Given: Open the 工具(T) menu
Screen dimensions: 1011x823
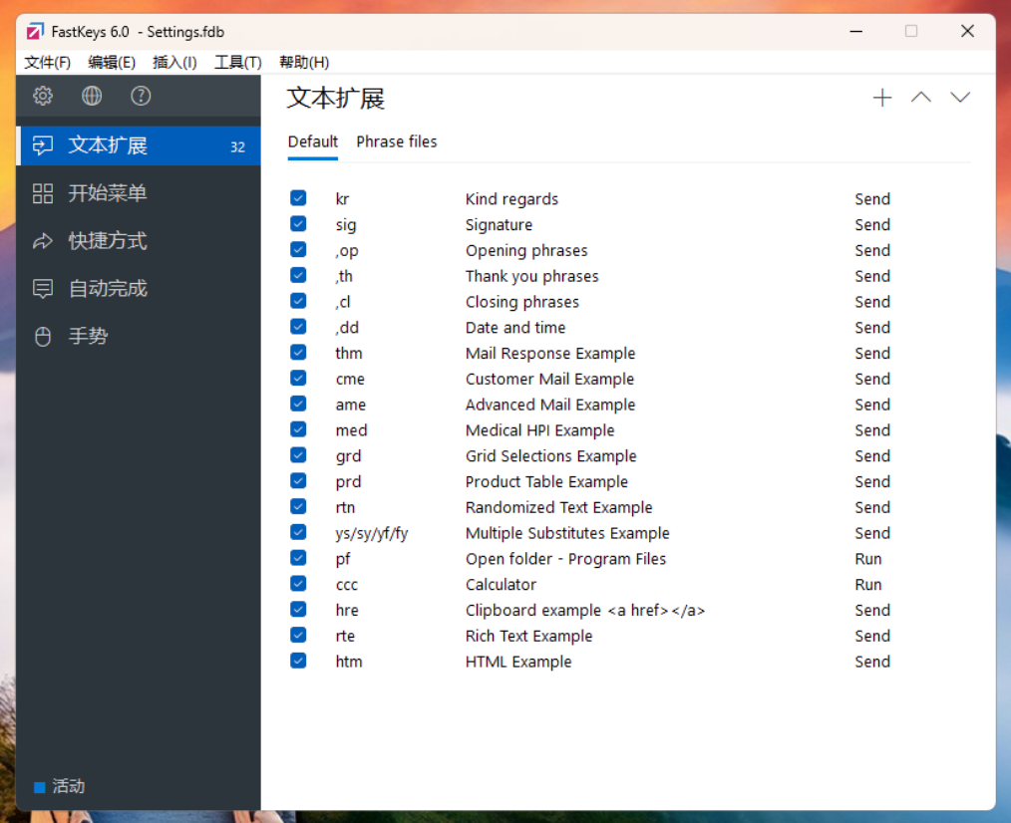Looking at the screenshot, I should pyautogui.click(x=238, y=63).
